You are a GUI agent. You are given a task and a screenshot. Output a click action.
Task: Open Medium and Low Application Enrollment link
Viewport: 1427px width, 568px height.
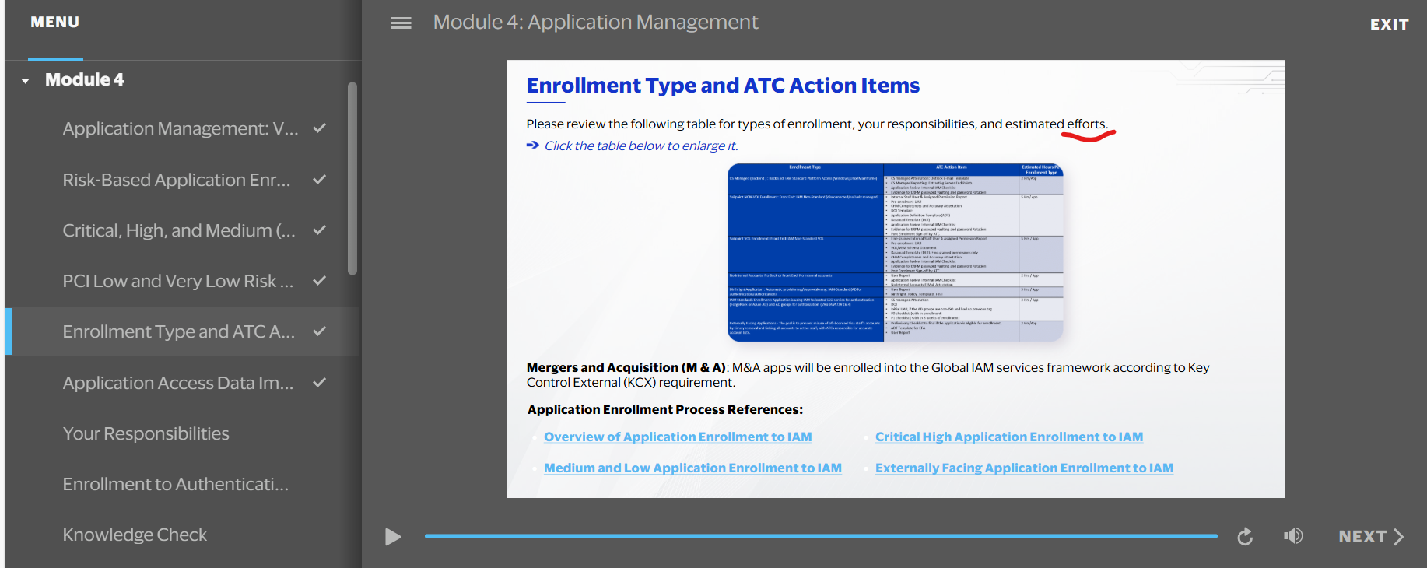[x=692, y=468]
